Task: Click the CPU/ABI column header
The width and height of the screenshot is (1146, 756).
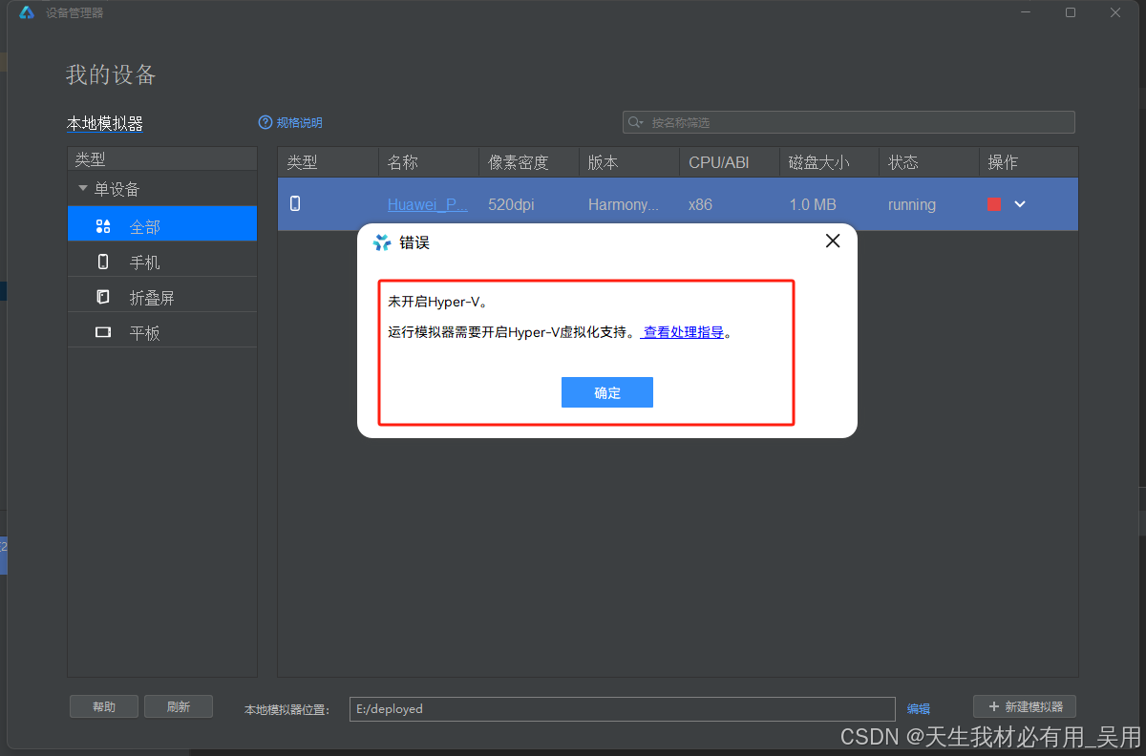Action: [x=730, y=162]
